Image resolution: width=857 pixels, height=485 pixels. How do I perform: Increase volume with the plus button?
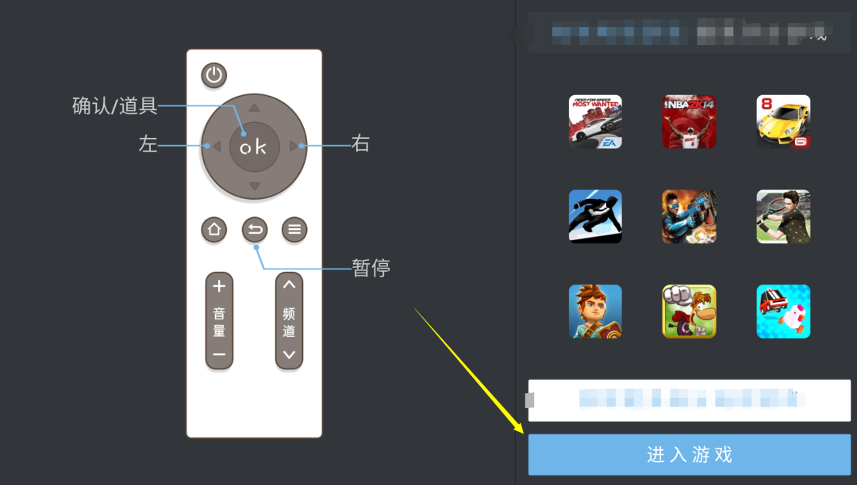pos(219,286)
